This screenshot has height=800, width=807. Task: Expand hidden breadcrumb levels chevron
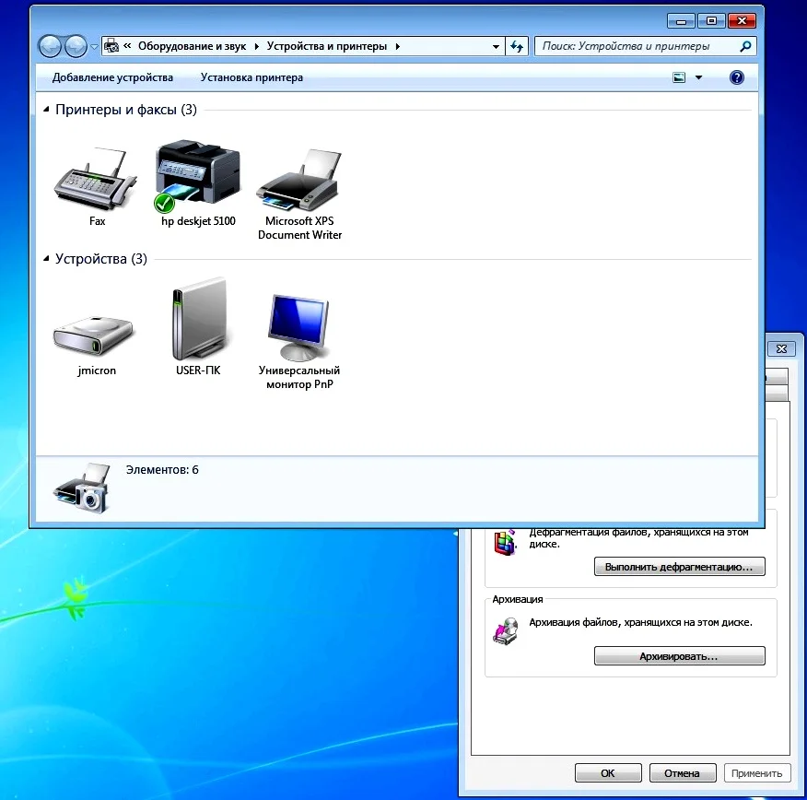(127, 46)
